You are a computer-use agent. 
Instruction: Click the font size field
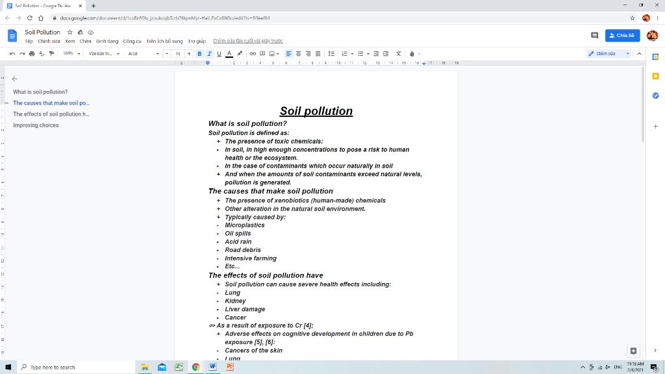178,54
